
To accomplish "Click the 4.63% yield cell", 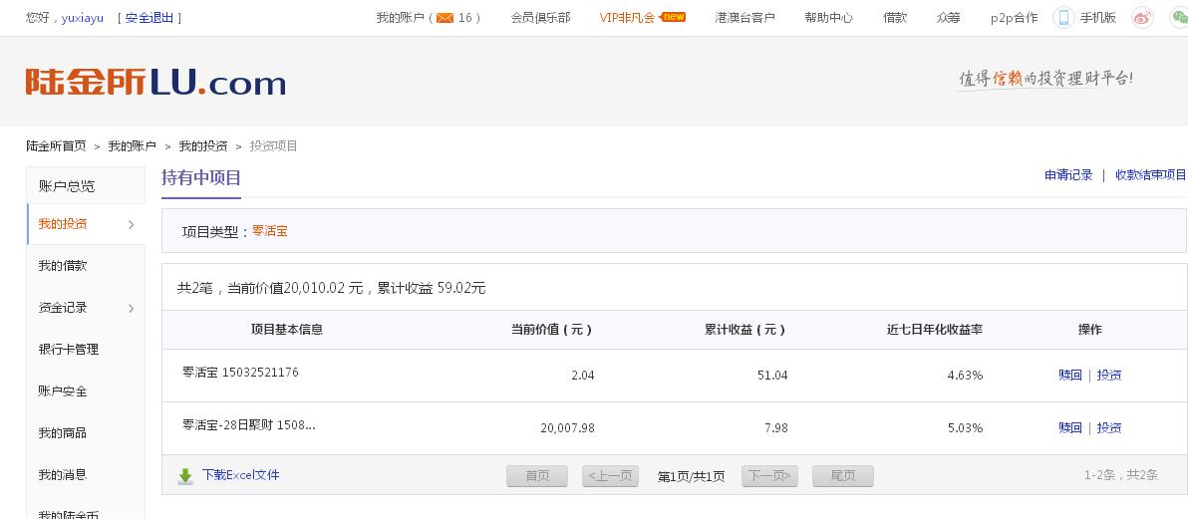I will (x=965, y=375).
